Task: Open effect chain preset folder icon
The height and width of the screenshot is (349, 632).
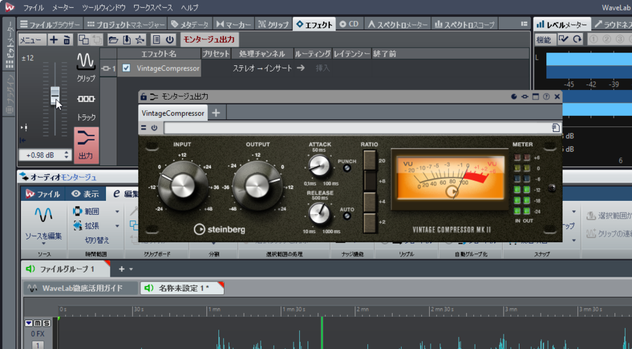Action: (x=113, y=39)
